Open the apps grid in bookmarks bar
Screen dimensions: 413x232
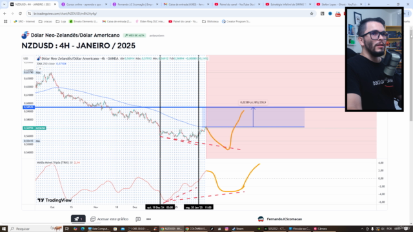(6, 21)
